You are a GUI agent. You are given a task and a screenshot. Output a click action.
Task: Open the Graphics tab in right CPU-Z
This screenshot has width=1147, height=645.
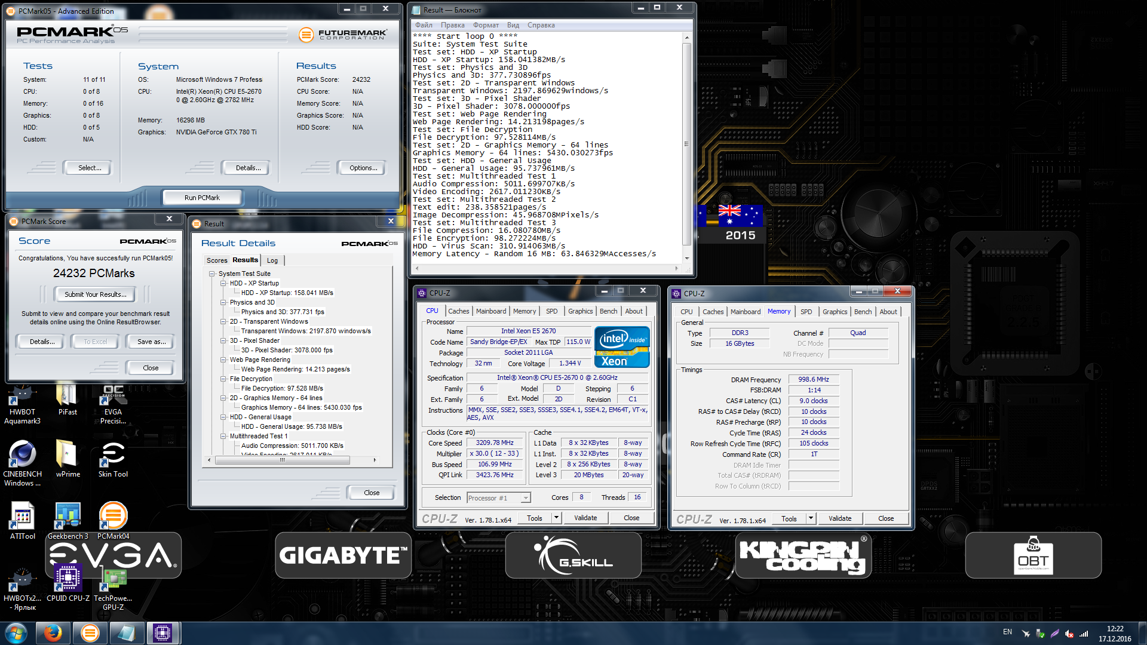pyautogui.click(x=835, y=312)
